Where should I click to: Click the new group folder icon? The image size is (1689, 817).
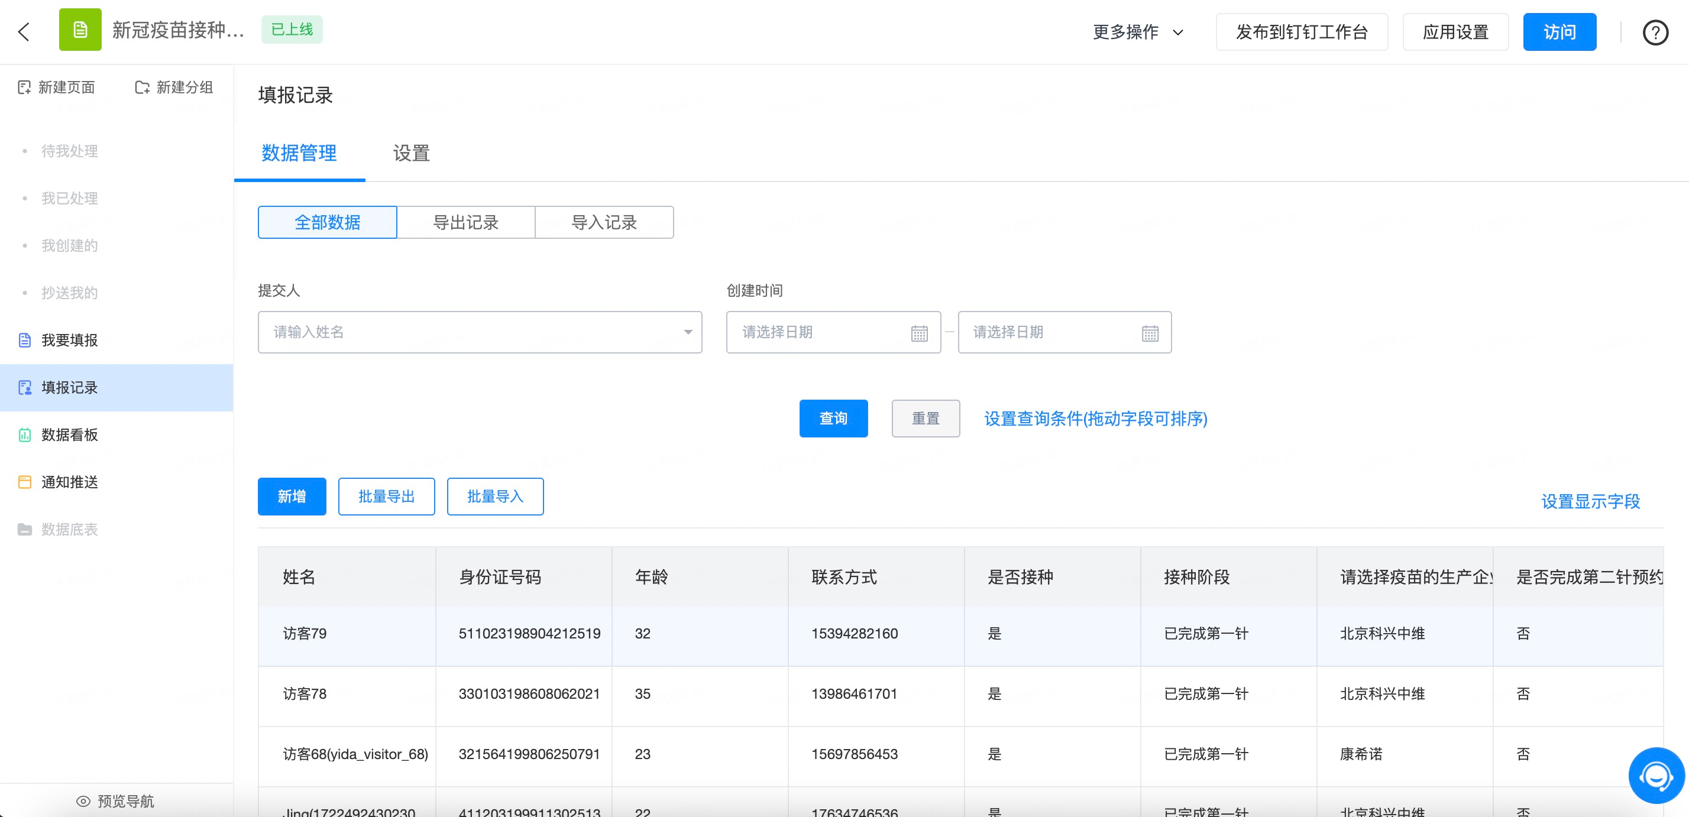[143, 87]
